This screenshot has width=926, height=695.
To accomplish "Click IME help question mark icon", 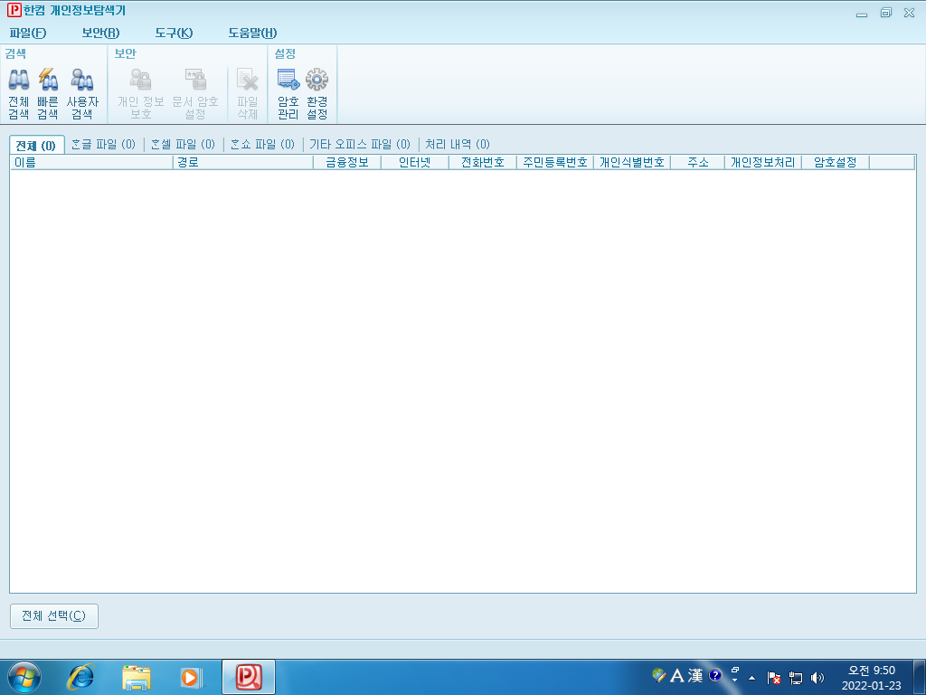I will (715, 675).
